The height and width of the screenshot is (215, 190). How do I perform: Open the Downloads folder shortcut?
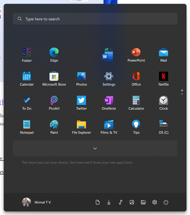pos(109,202)
